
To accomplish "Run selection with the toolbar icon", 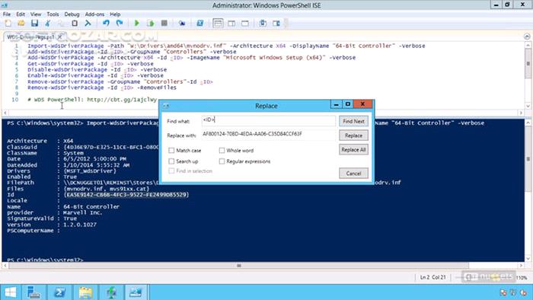I will 150,23.
